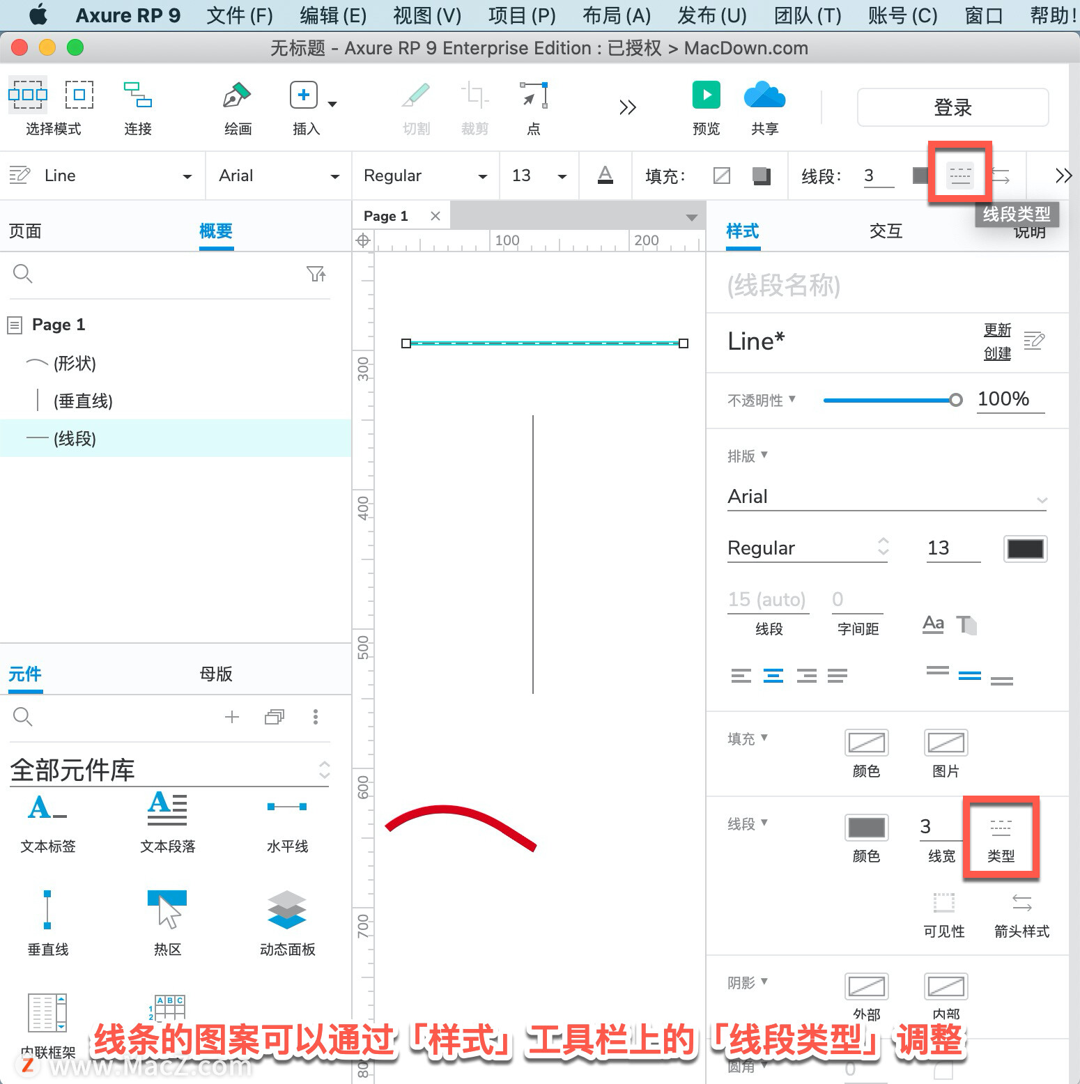Edit the opacity 100% field
Image resolution: width=1080 pixels, height=1084 pixels.
pyautogui.click(x=1010, y=399)
